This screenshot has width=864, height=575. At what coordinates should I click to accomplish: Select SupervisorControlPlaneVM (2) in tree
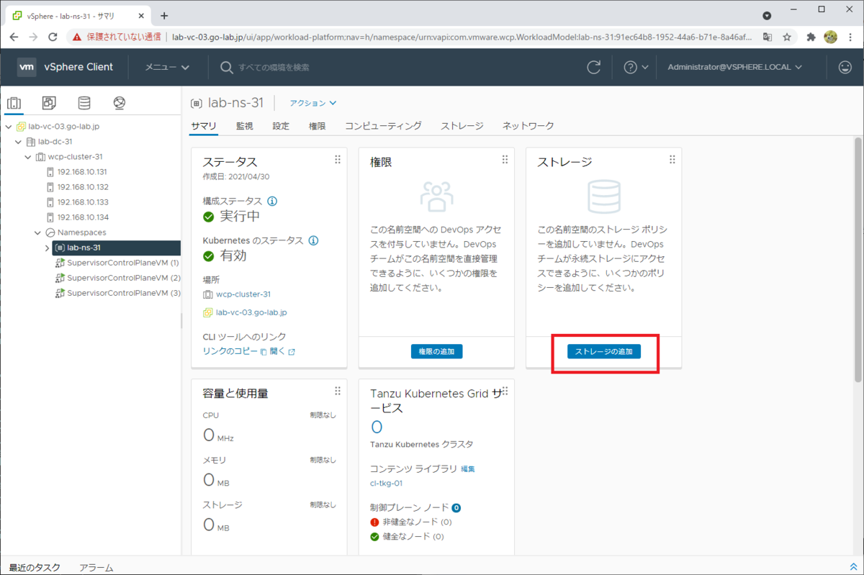click(x=123, y=278)
